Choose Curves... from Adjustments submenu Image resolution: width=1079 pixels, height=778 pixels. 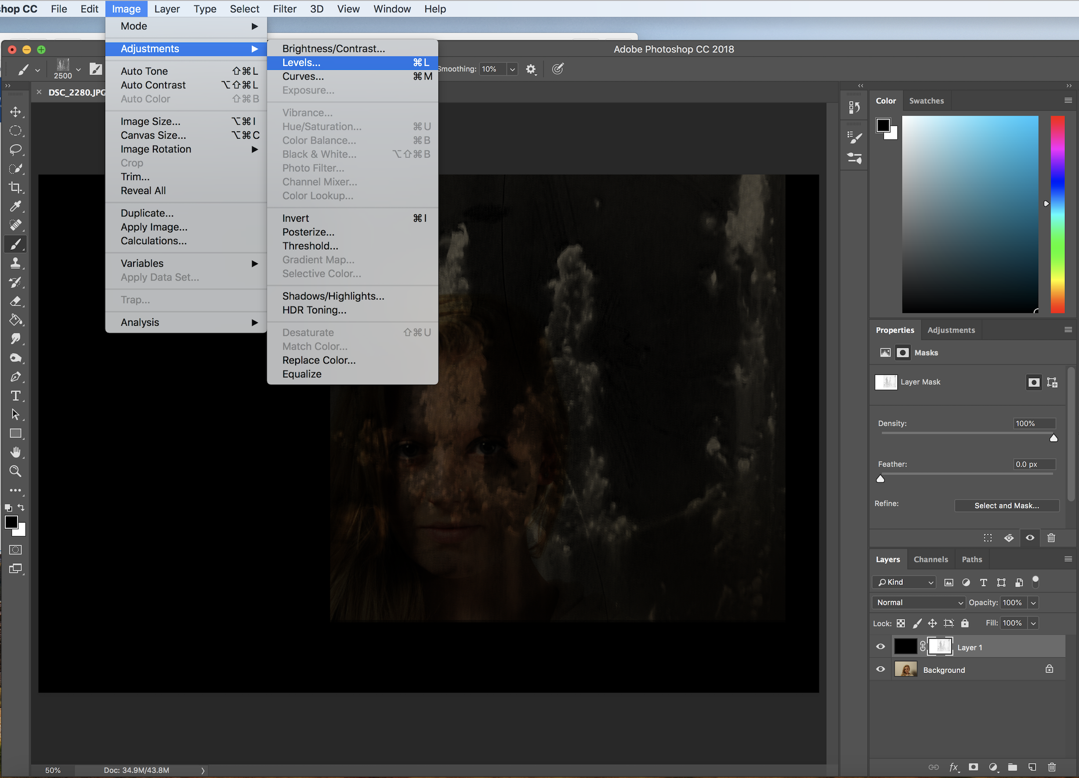[303, 76]
